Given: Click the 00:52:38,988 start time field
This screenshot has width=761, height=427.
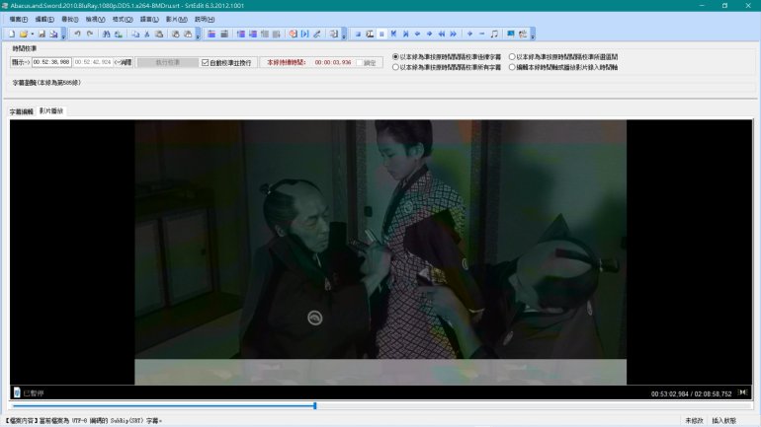Looking at the screenshot, I should point(51,62).
